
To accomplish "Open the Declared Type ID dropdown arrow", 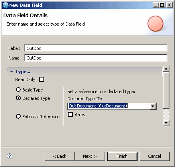I will tap(153, 106).
